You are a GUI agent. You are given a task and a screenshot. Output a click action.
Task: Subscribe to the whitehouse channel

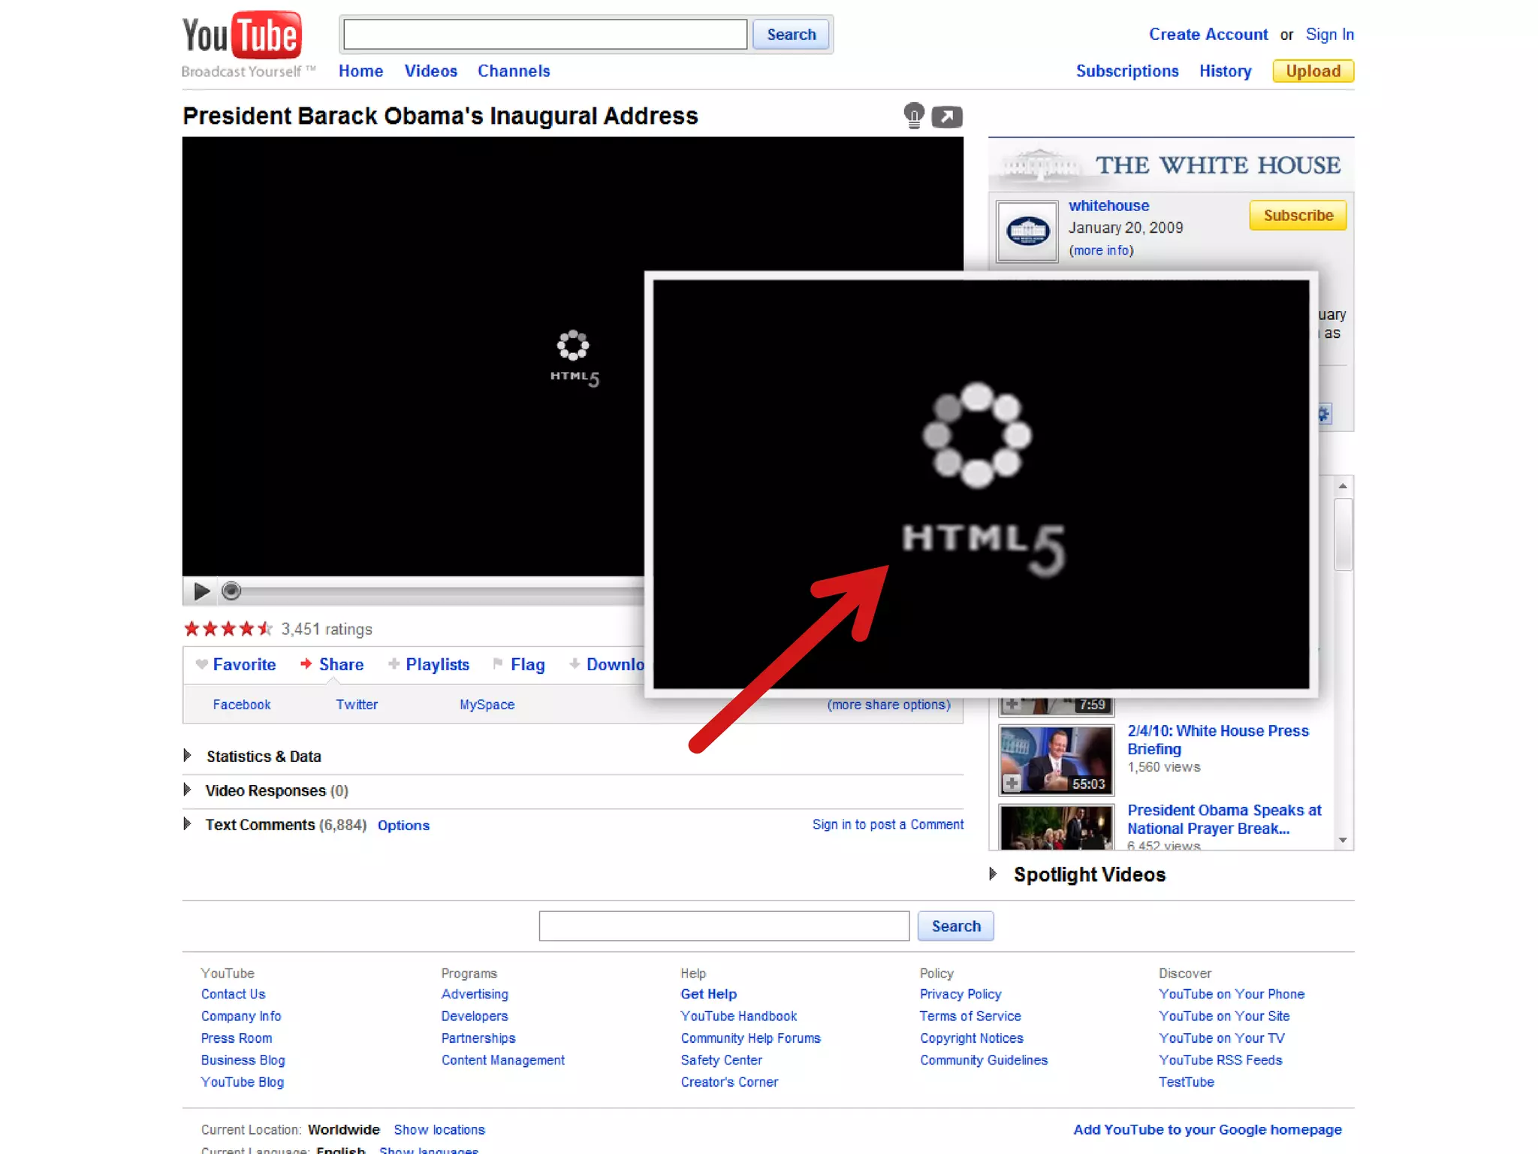[1298, 216]
